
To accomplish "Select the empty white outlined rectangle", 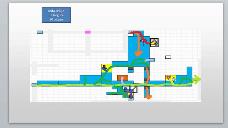I will click(x=168, y=57).
